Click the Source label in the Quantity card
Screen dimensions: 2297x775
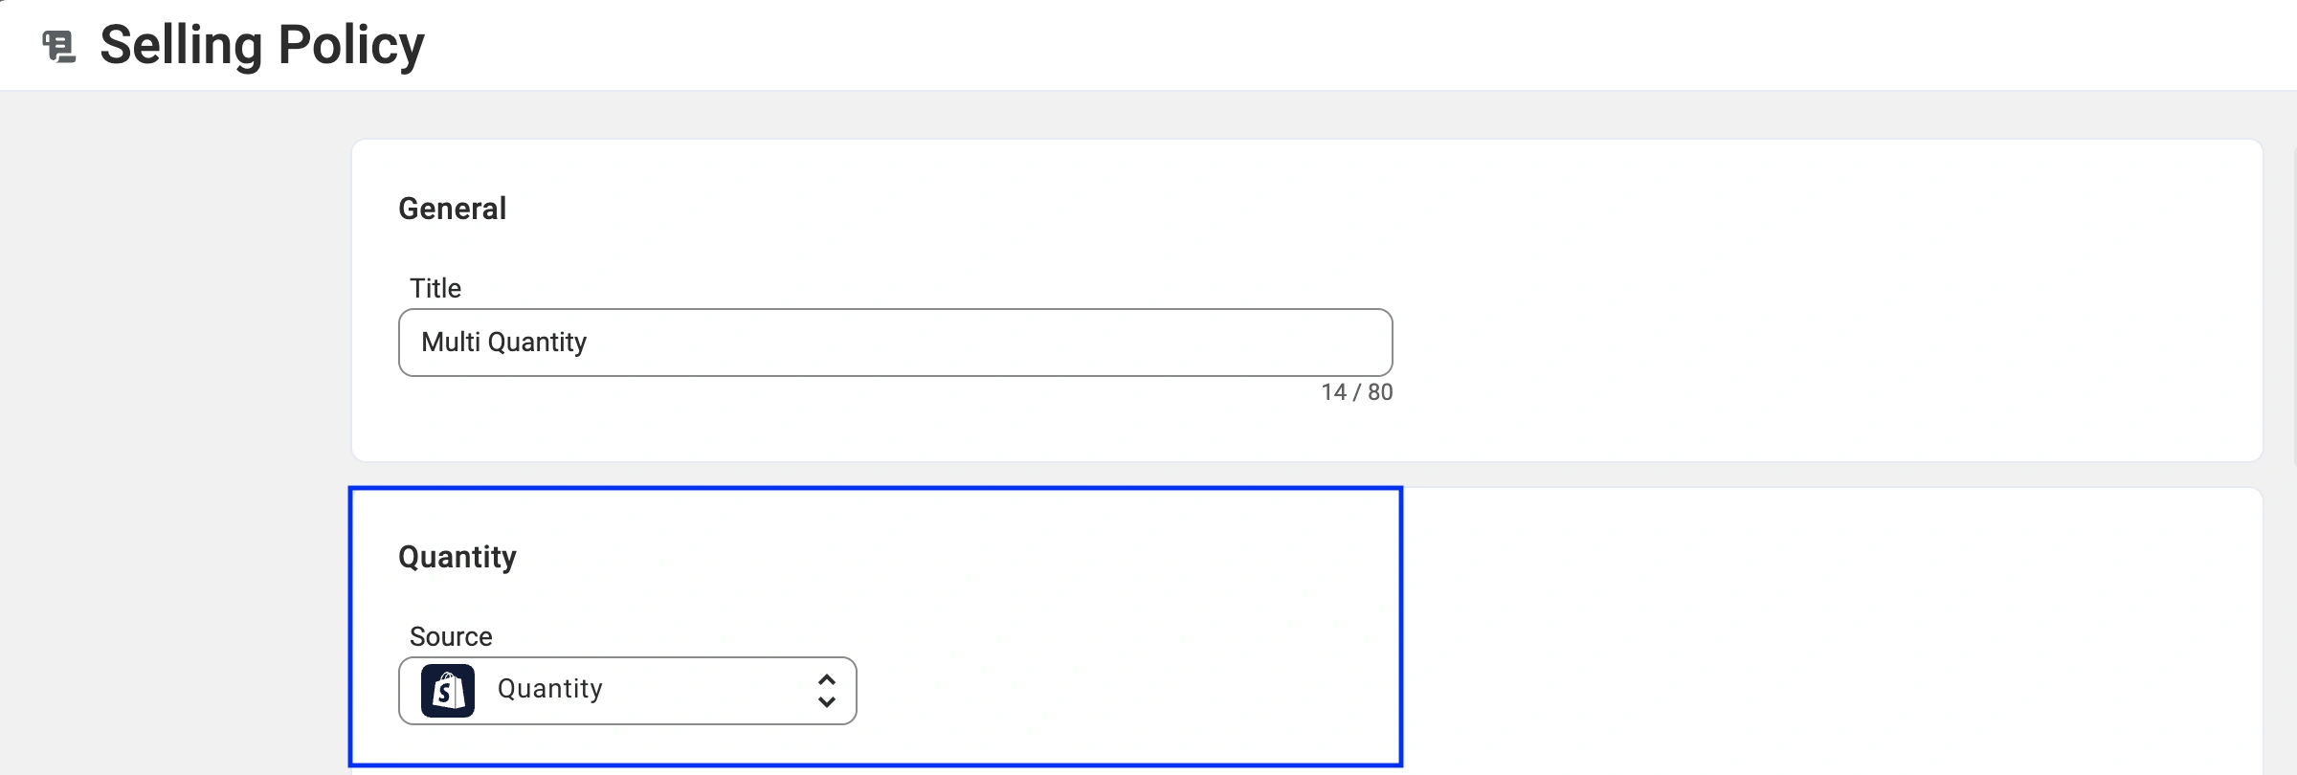coord(450,635)
